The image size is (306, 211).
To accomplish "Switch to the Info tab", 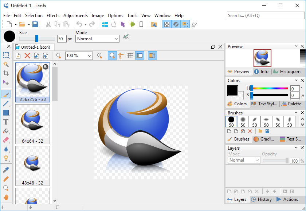I will [262, 72].
